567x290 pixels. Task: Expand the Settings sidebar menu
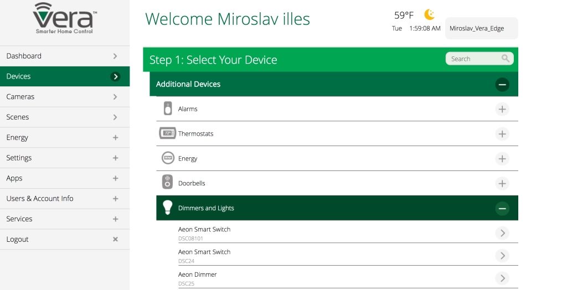(x=64, y=158)
